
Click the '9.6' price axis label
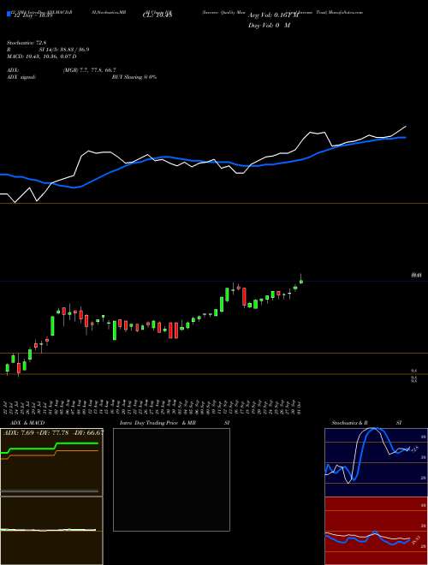click(414, 371)
